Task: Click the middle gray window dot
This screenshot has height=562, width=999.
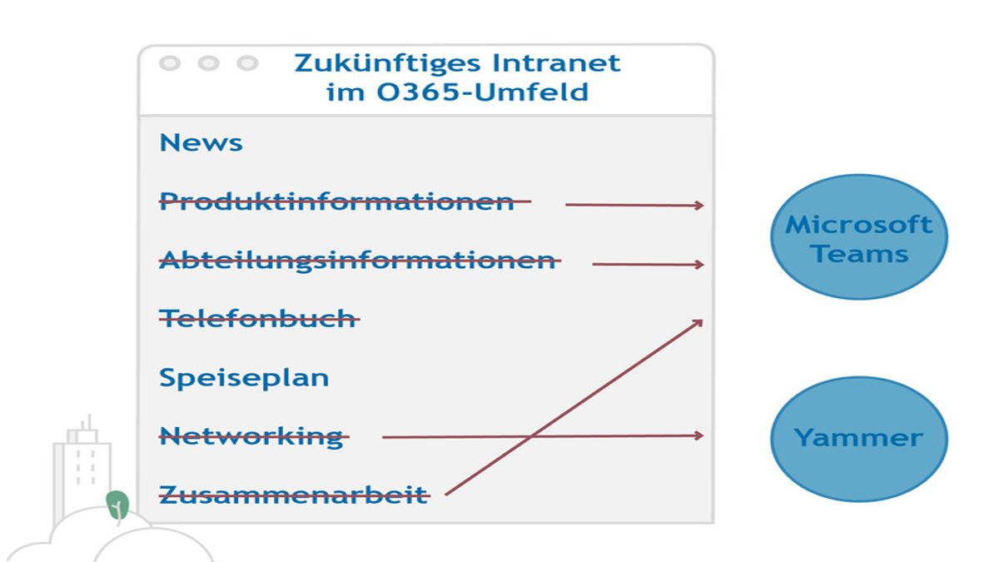Action: (208, 63)
